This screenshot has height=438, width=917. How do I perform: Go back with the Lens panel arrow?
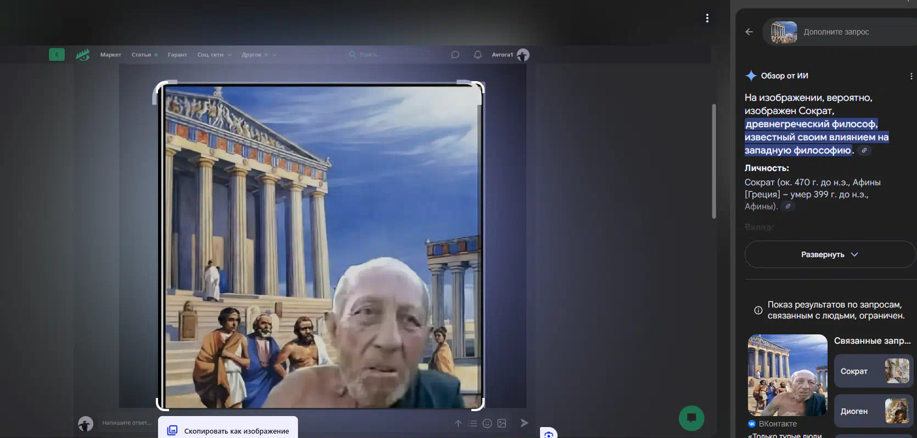tap(749, 32)
